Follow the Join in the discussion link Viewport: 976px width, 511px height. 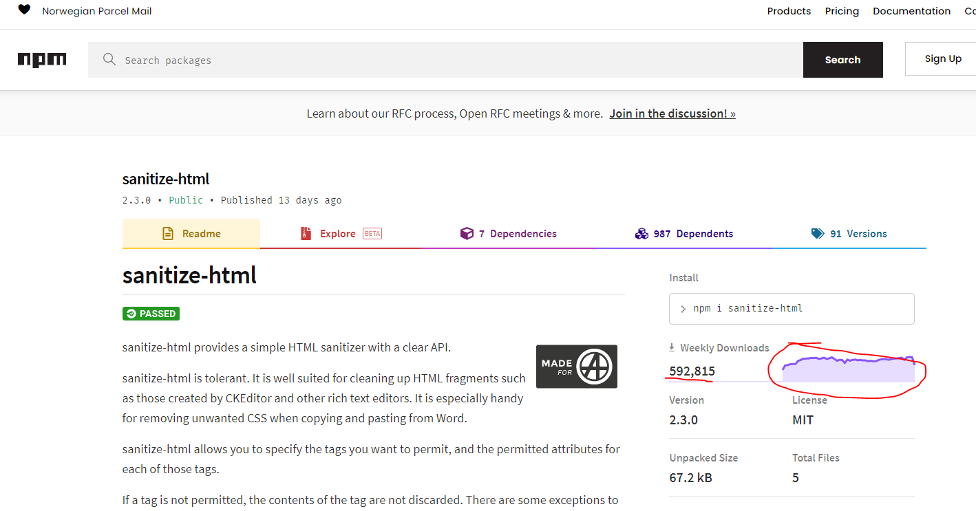672,113
